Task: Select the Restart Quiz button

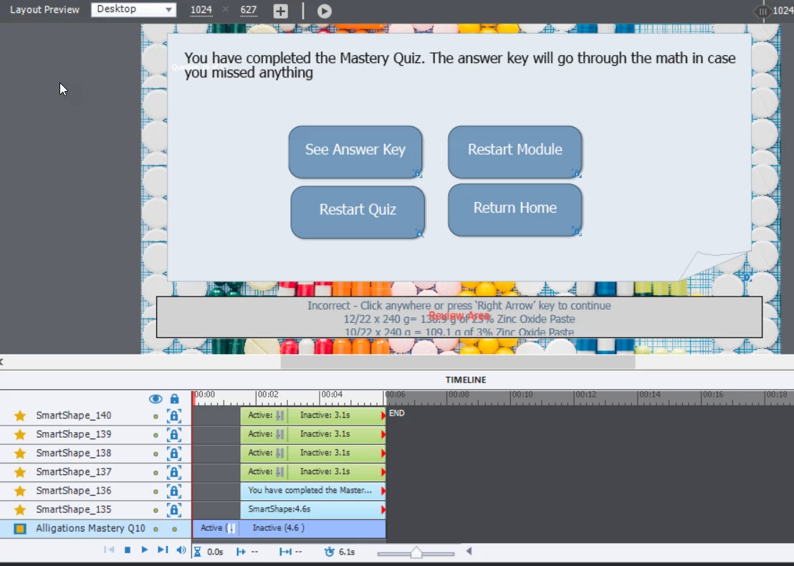Action: [x=358, y=212]
